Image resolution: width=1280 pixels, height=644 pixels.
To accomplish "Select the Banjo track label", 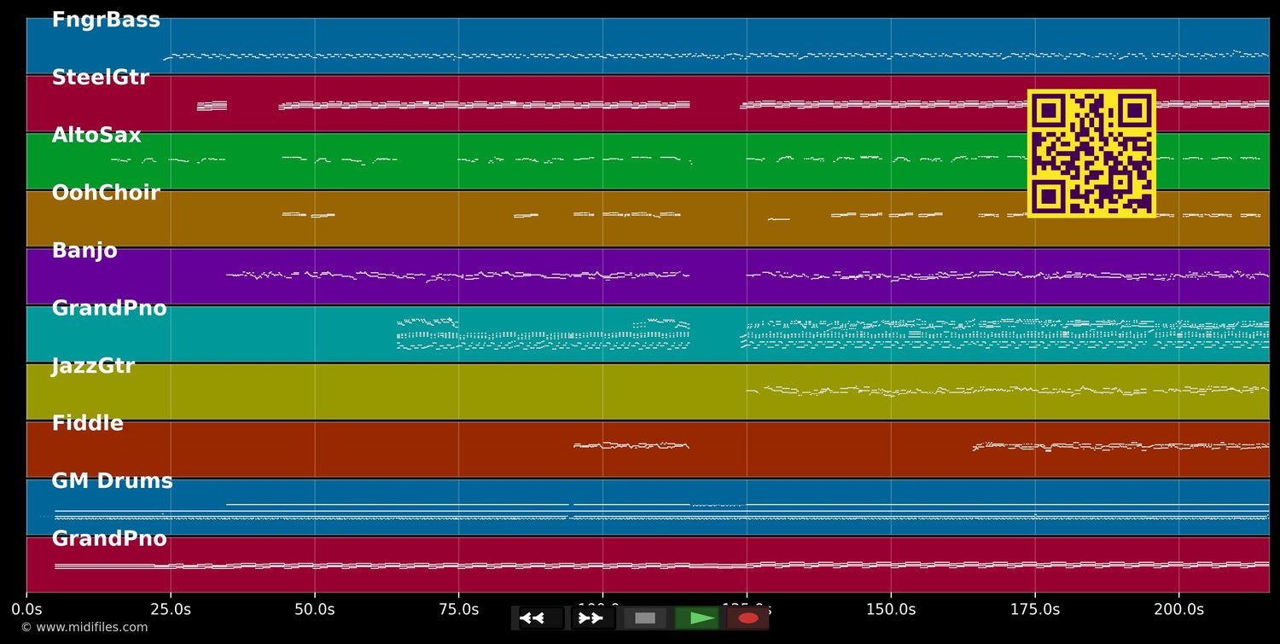I will click(x=84, y=250).
